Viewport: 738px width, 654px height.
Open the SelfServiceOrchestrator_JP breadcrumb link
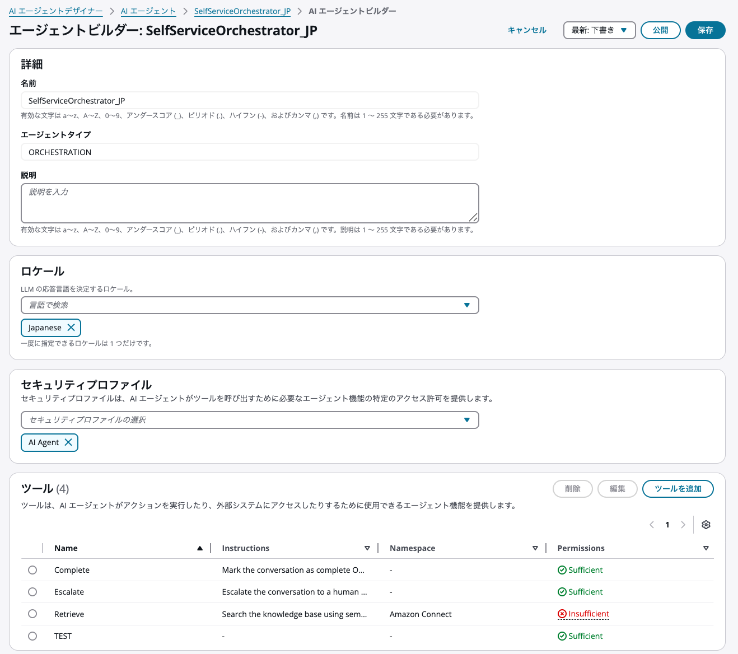point(242,11)
